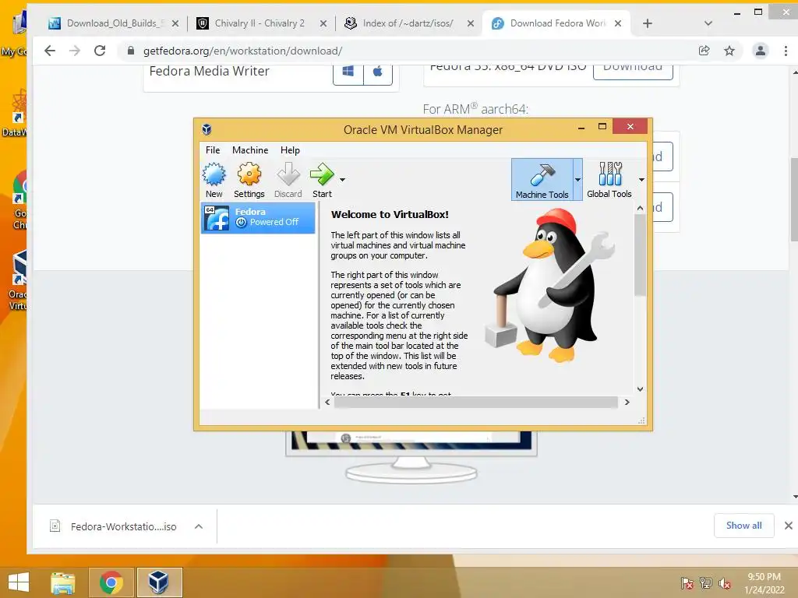Bookmark this page with the star icon

(x=729, y=51)
